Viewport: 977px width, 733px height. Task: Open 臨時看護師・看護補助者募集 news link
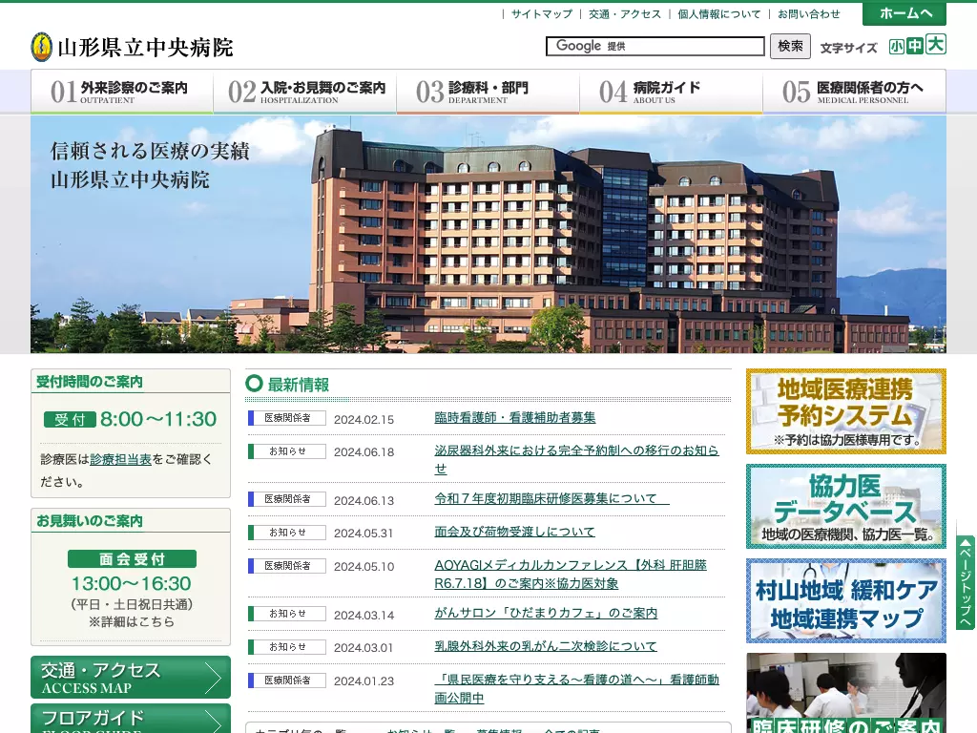pos(514,418)
